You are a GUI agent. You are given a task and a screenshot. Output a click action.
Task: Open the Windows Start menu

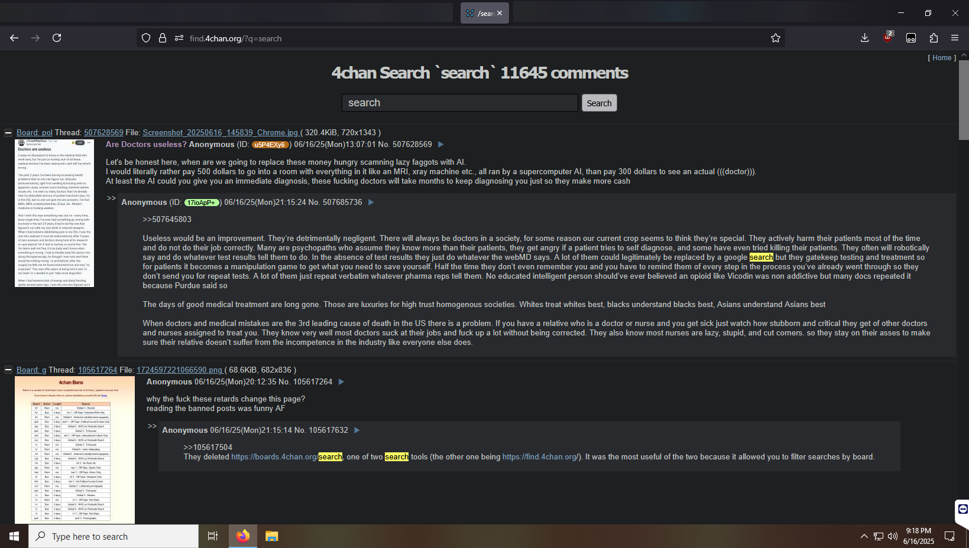[x=14, y=536]
